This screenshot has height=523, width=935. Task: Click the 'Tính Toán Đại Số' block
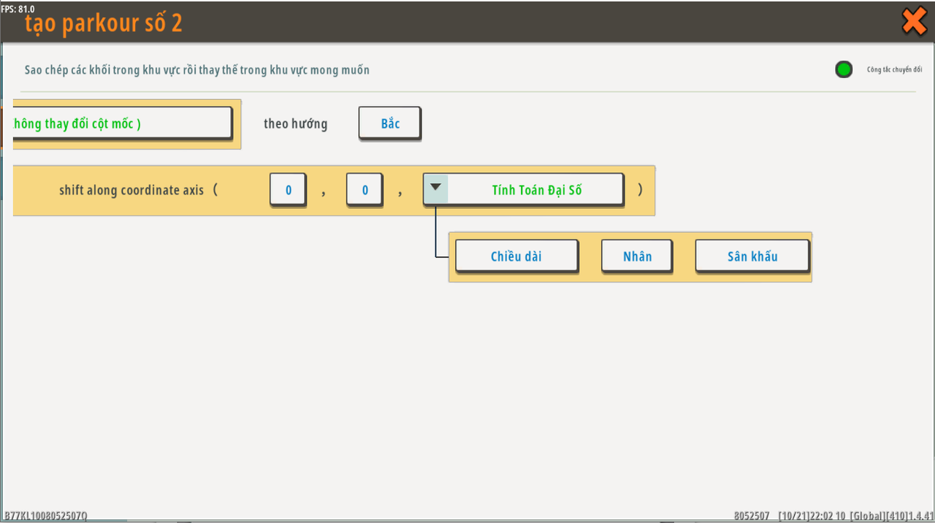(x=536, y=190)
